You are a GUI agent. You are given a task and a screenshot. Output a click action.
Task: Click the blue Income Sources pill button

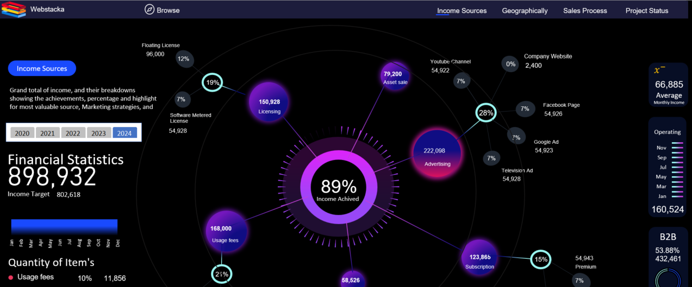[x=42, y=68]
